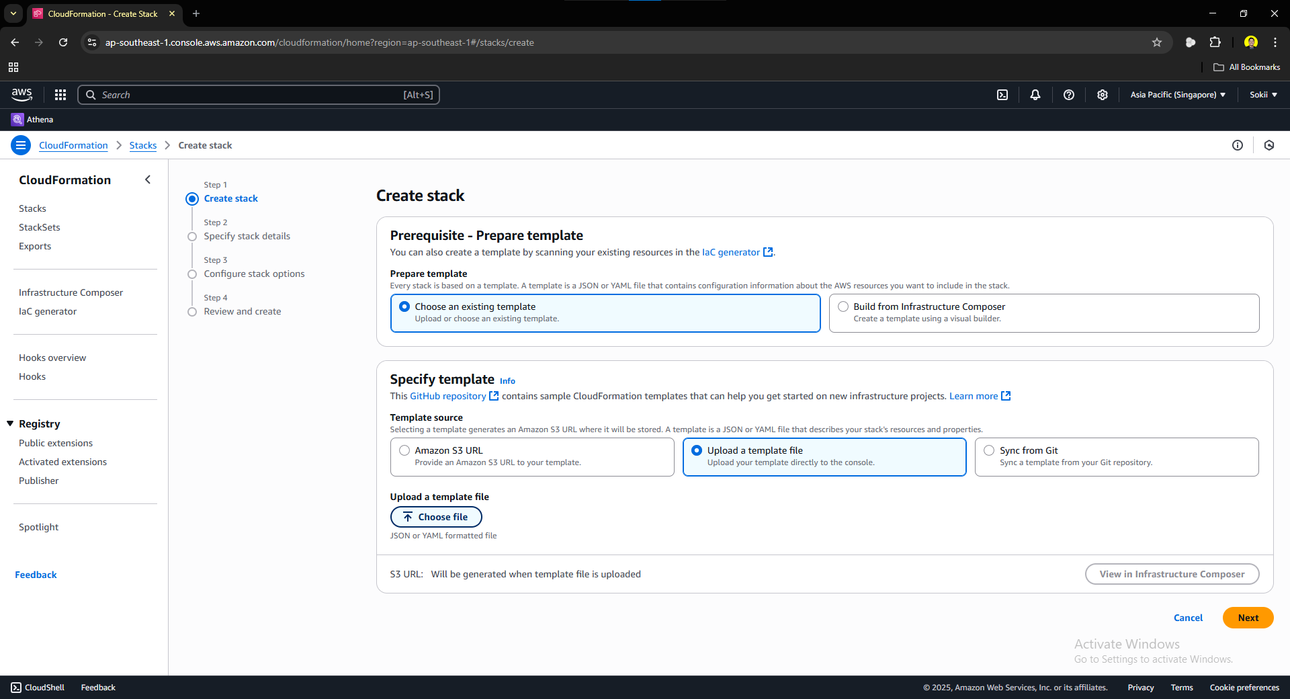Collapse the CloudFormation side navigation arrow

point(148,179)
